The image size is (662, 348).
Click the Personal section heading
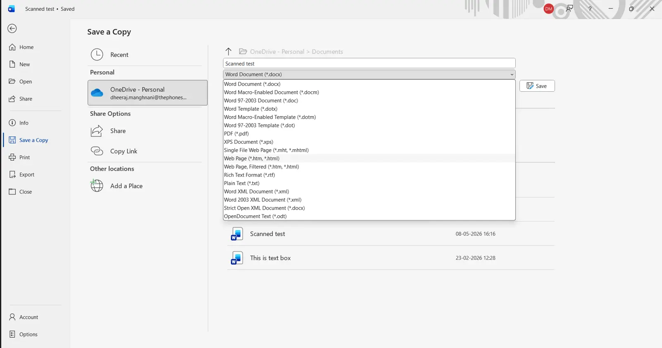point(102,72)
